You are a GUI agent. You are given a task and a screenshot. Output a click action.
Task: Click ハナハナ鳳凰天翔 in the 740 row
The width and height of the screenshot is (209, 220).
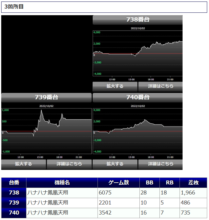tap(48, 213)
